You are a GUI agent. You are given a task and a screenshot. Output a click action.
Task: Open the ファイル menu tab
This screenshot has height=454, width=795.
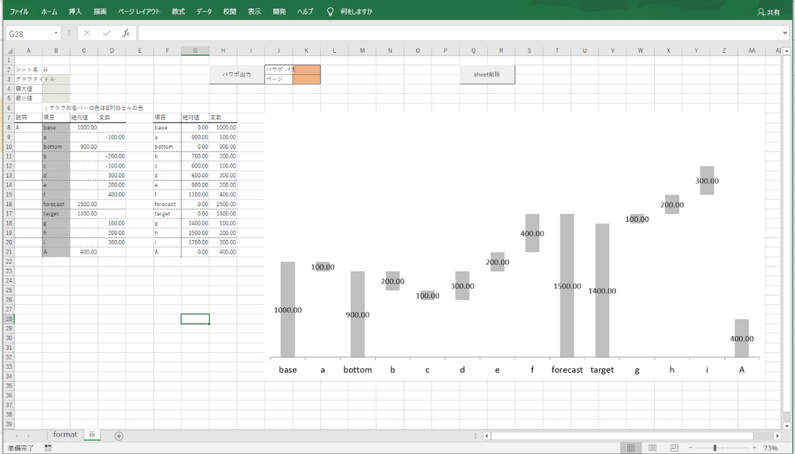click(x=19, y=12)
